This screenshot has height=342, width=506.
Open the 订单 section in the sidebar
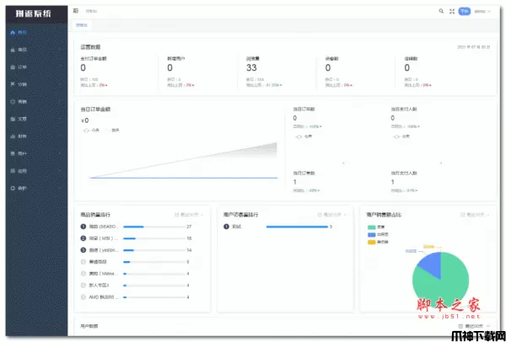(12, 67)
